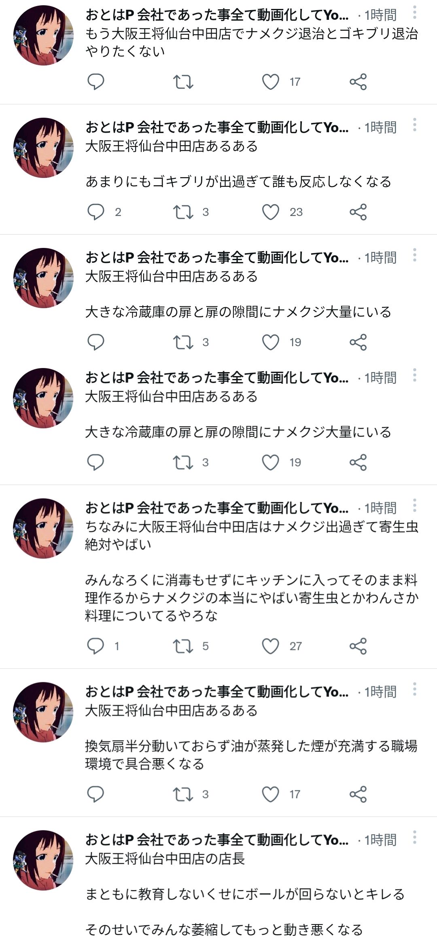Open the profile avatar beside the 換気扇 tweet
The height and width of the screenshot is (948, 437).
[43, 712]
